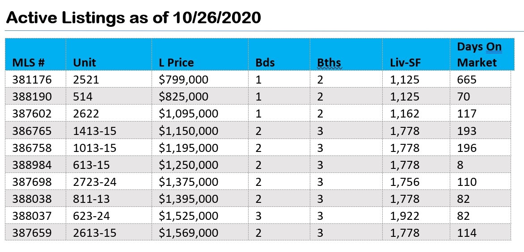Click the $1,195,000 price cell
This screenshot has height=252, width=524.
click(x=188, y=148)
